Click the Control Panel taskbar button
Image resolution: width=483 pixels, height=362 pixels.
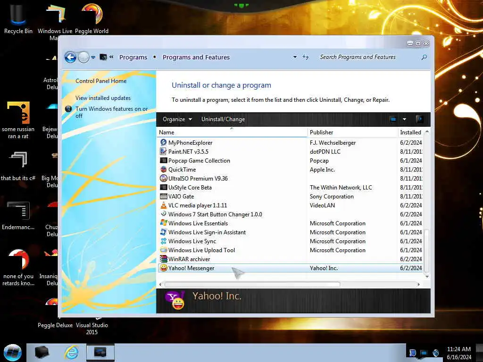pos(100,353)
